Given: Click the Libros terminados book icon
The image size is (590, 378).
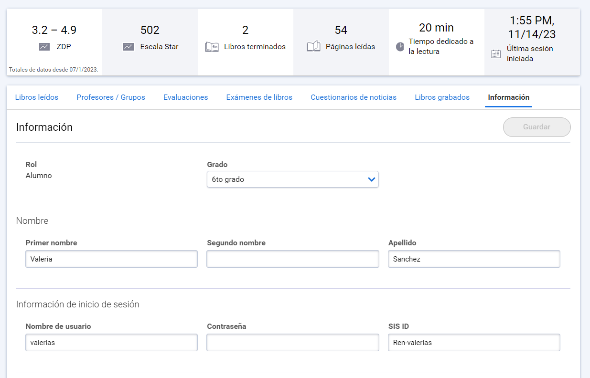Looking at the screenshot, I should 212,47.
